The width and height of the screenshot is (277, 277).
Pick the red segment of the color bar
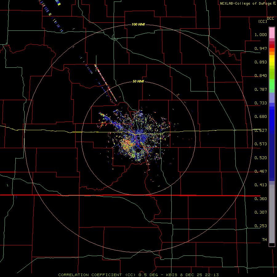point(272,46)
